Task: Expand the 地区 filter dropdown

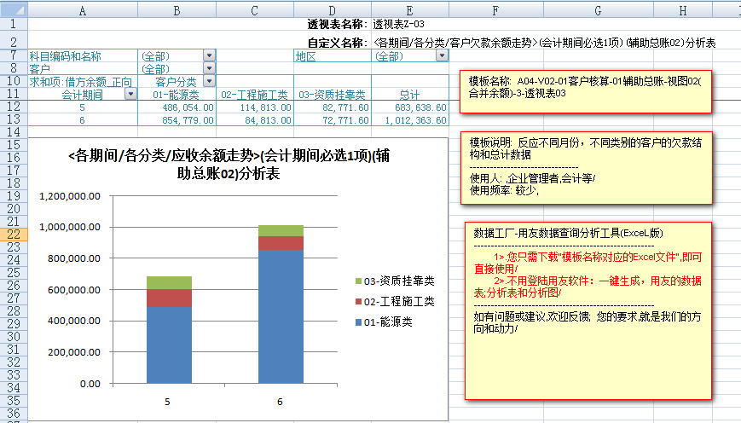Action: click(441, 56)
